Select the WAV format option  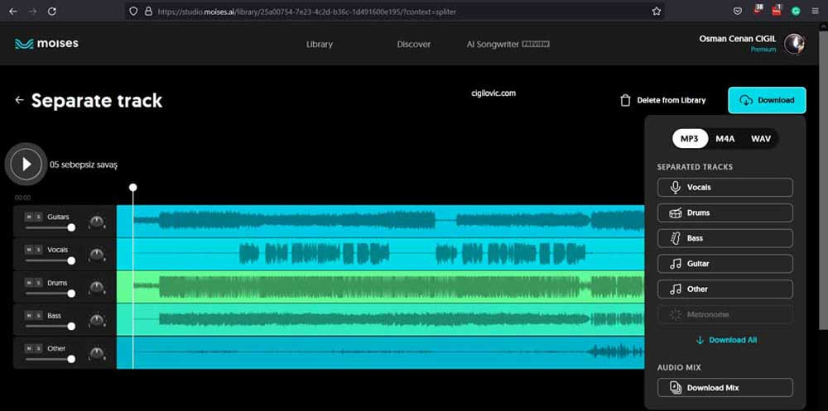[760, 139]
